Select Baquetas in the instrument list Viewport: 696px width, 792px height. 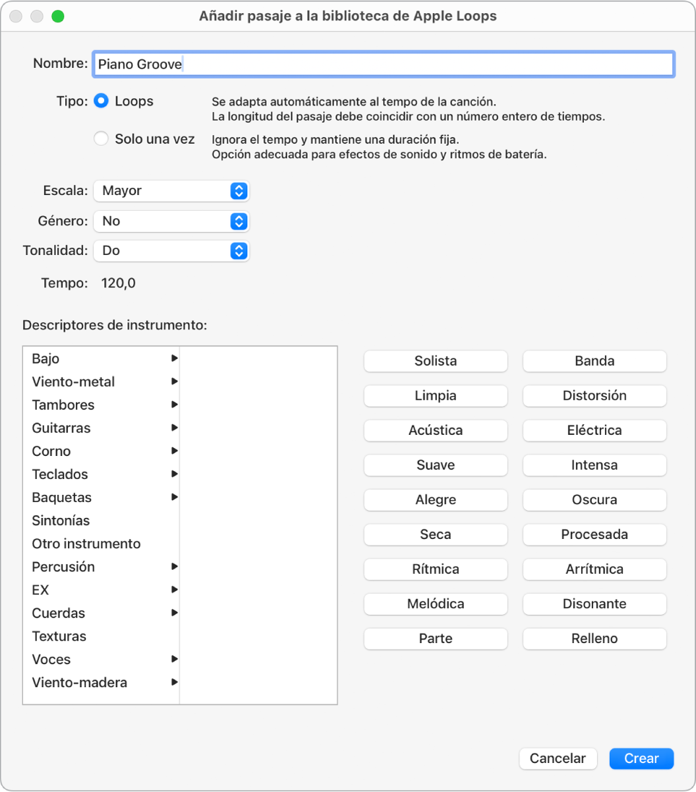point(101,497)
